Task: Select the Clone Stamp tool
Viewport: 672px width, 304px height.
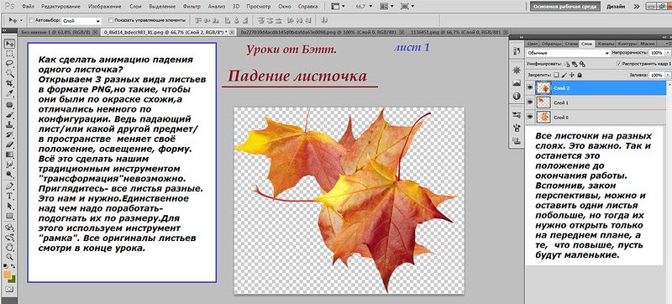Action: (x=9, y=124)
